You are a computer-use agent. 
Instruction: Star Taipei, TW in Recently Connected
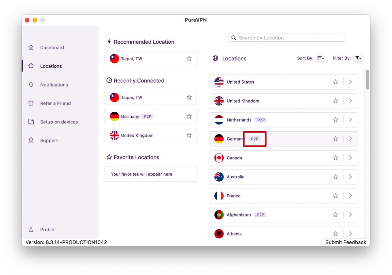point(189,97)
